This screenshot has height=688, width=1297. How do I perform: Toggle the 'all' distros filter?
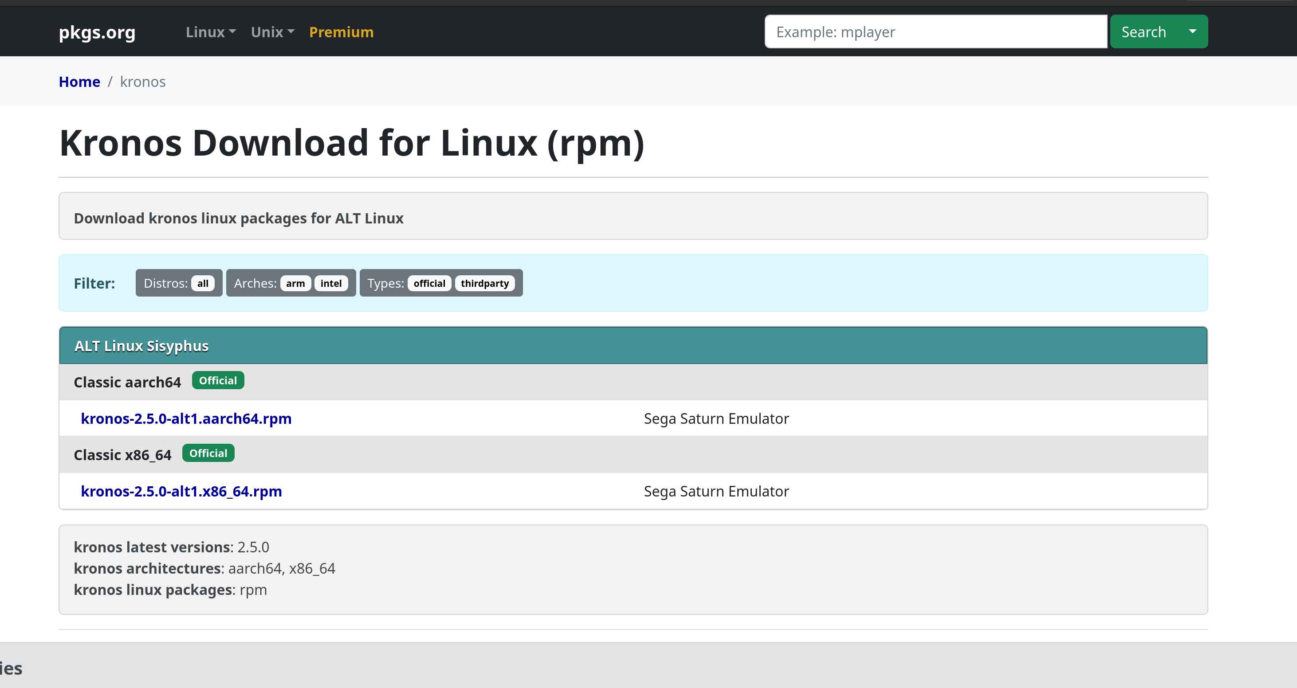point(202,283)
